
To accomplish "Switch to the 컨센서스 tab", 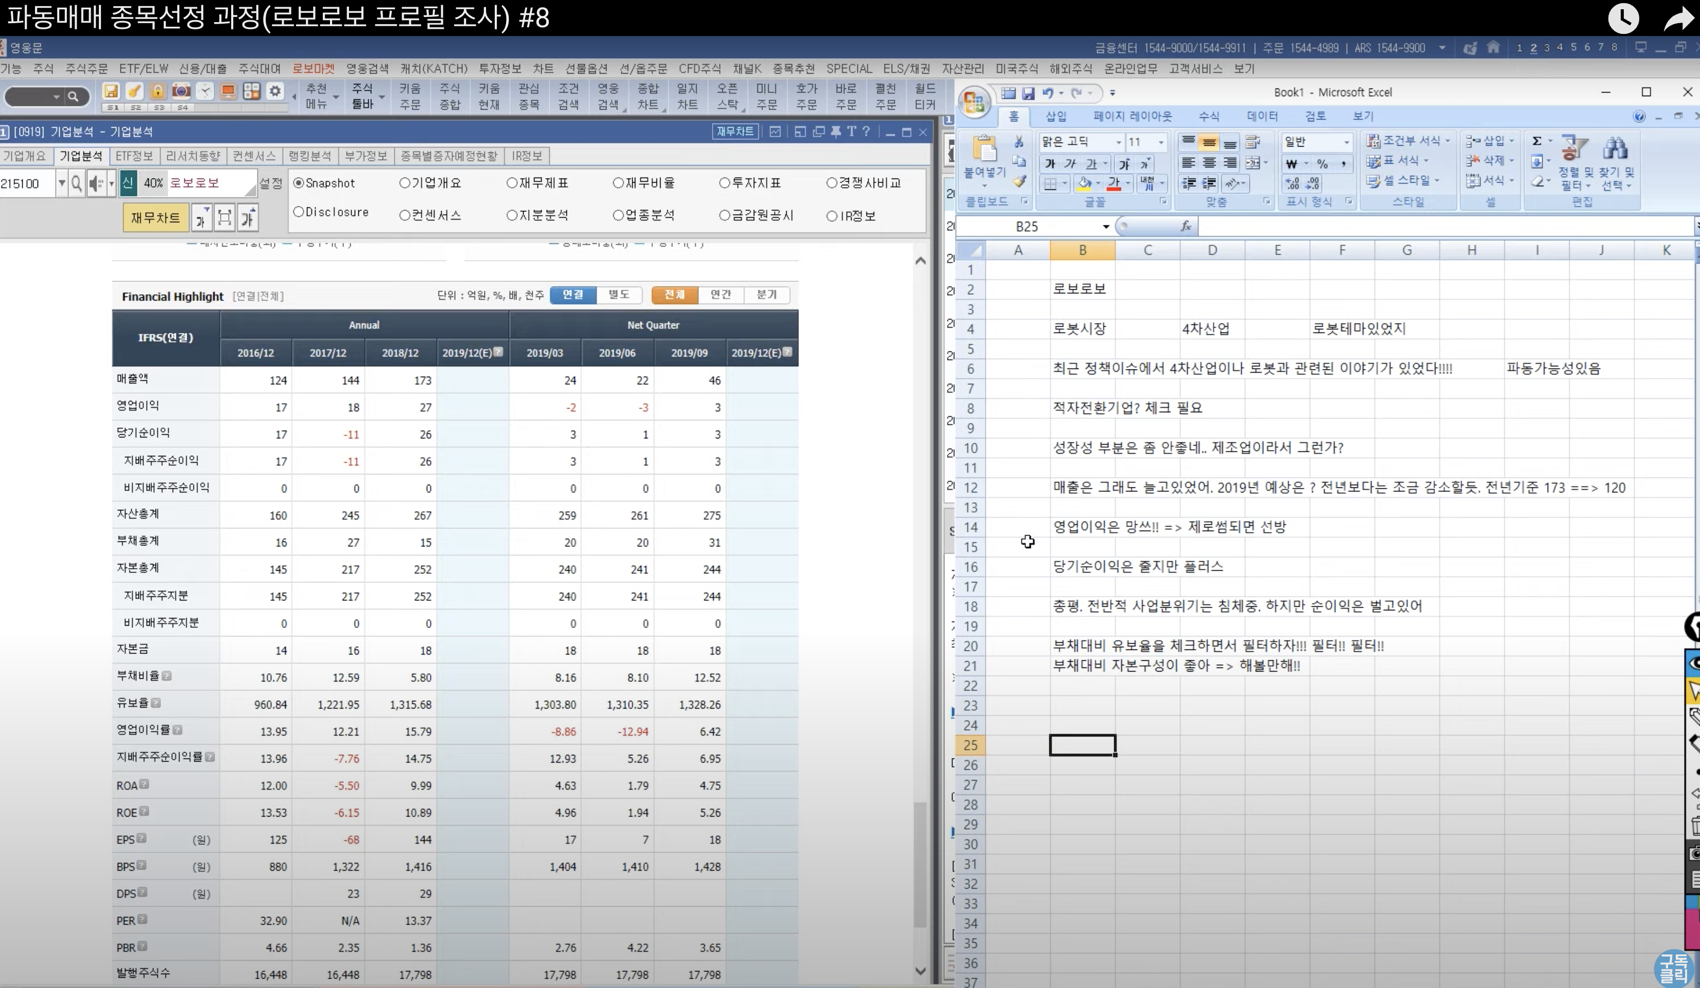I will click(x=254, y=156).
